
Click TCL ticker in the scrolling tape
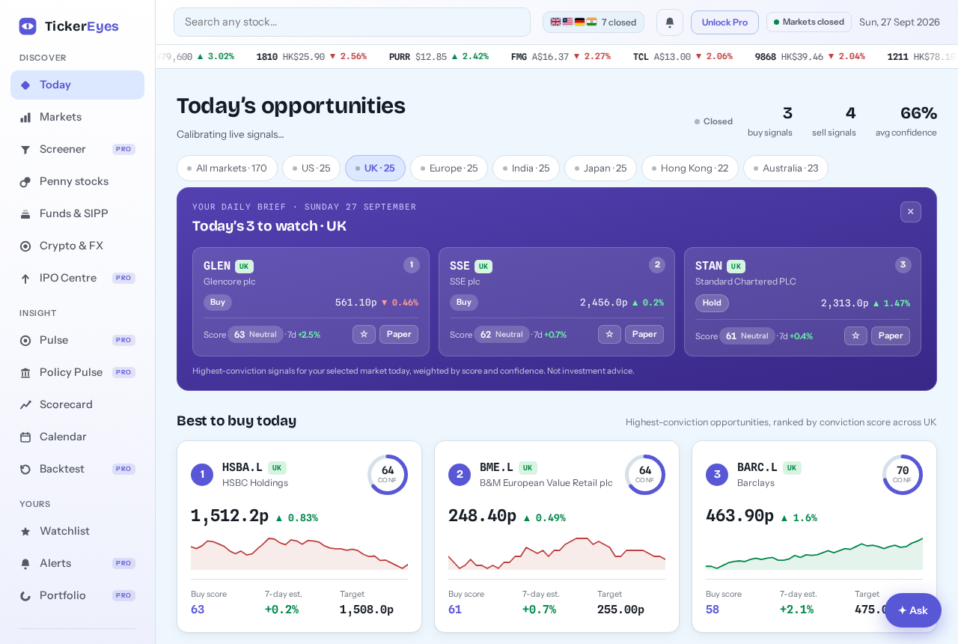coord(683,57)
